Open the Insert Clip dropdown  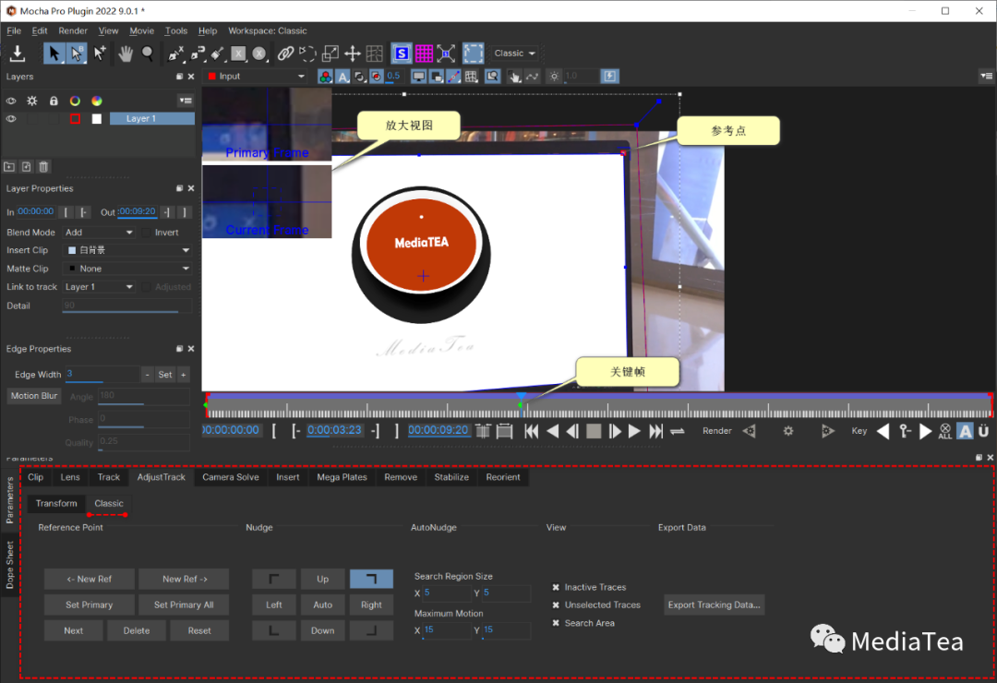127,250
